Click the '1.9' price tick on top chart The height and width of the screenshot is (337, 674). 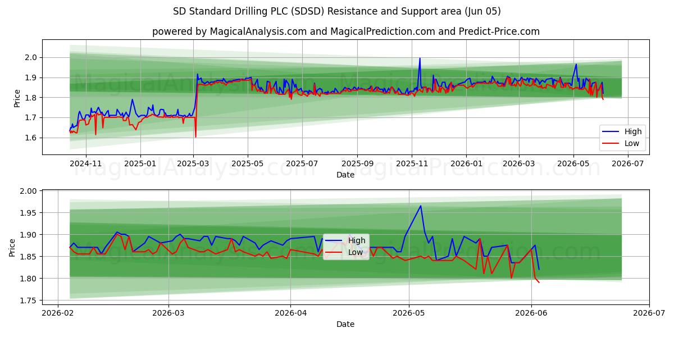(31, 78)
